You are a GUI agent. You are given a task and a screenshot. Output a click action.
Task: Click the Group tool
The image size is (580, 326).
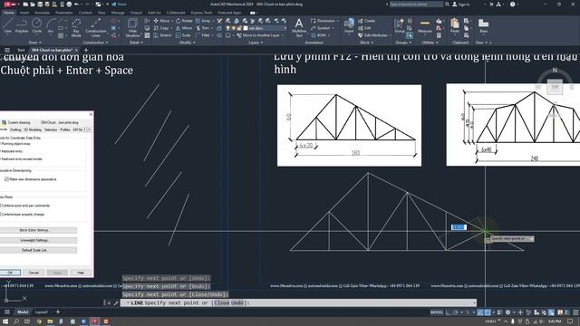tap(399, 26)
